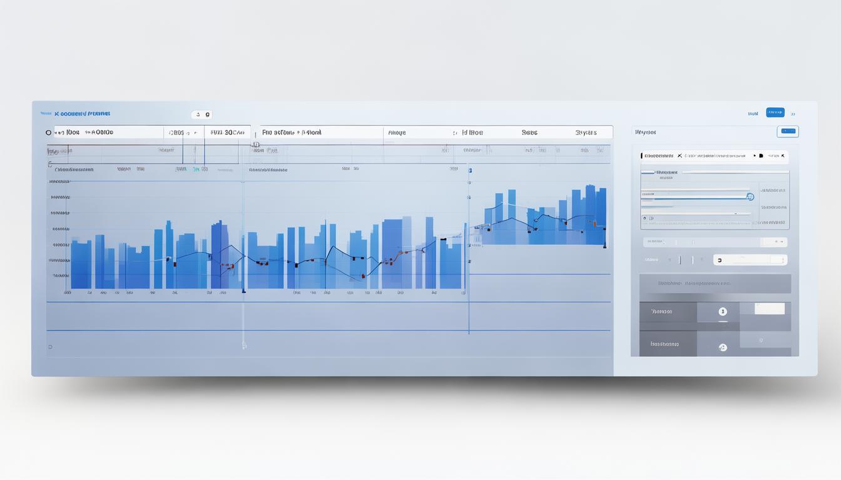The image size is (841, 480).
Task: Click the solid blue button in the top-right header
Action: point(775,112)
